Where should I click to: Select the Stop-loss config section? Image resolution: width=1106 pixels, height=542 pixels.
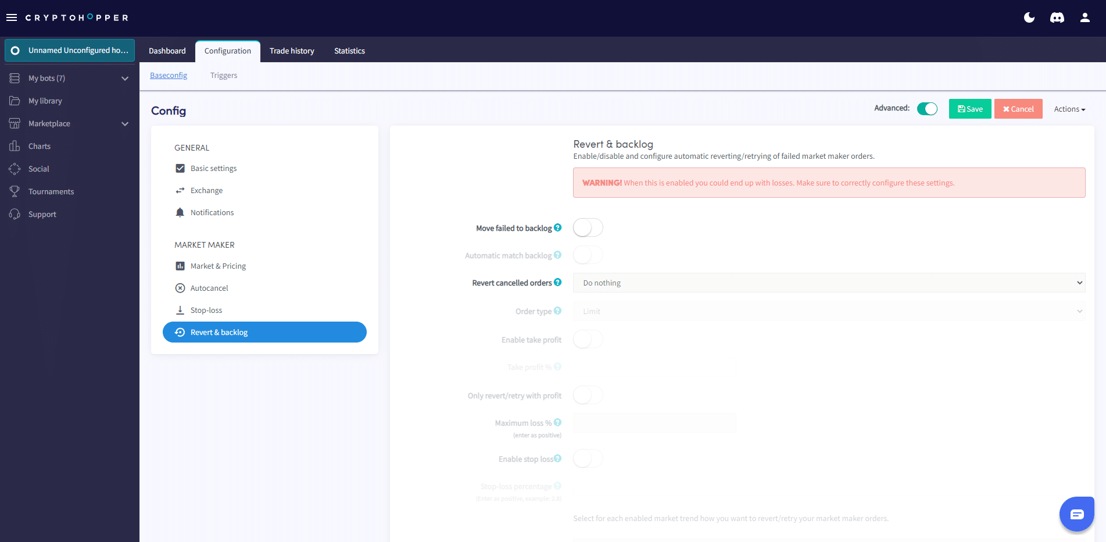coord(264,310)
